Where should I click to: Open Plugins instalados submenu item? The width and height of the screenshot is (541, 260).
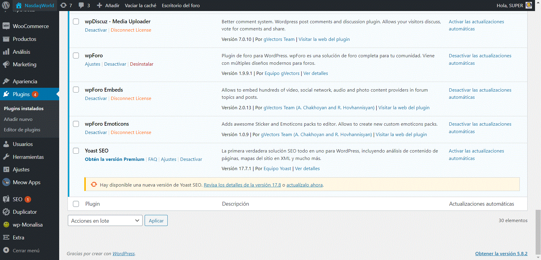coord(24,108)
